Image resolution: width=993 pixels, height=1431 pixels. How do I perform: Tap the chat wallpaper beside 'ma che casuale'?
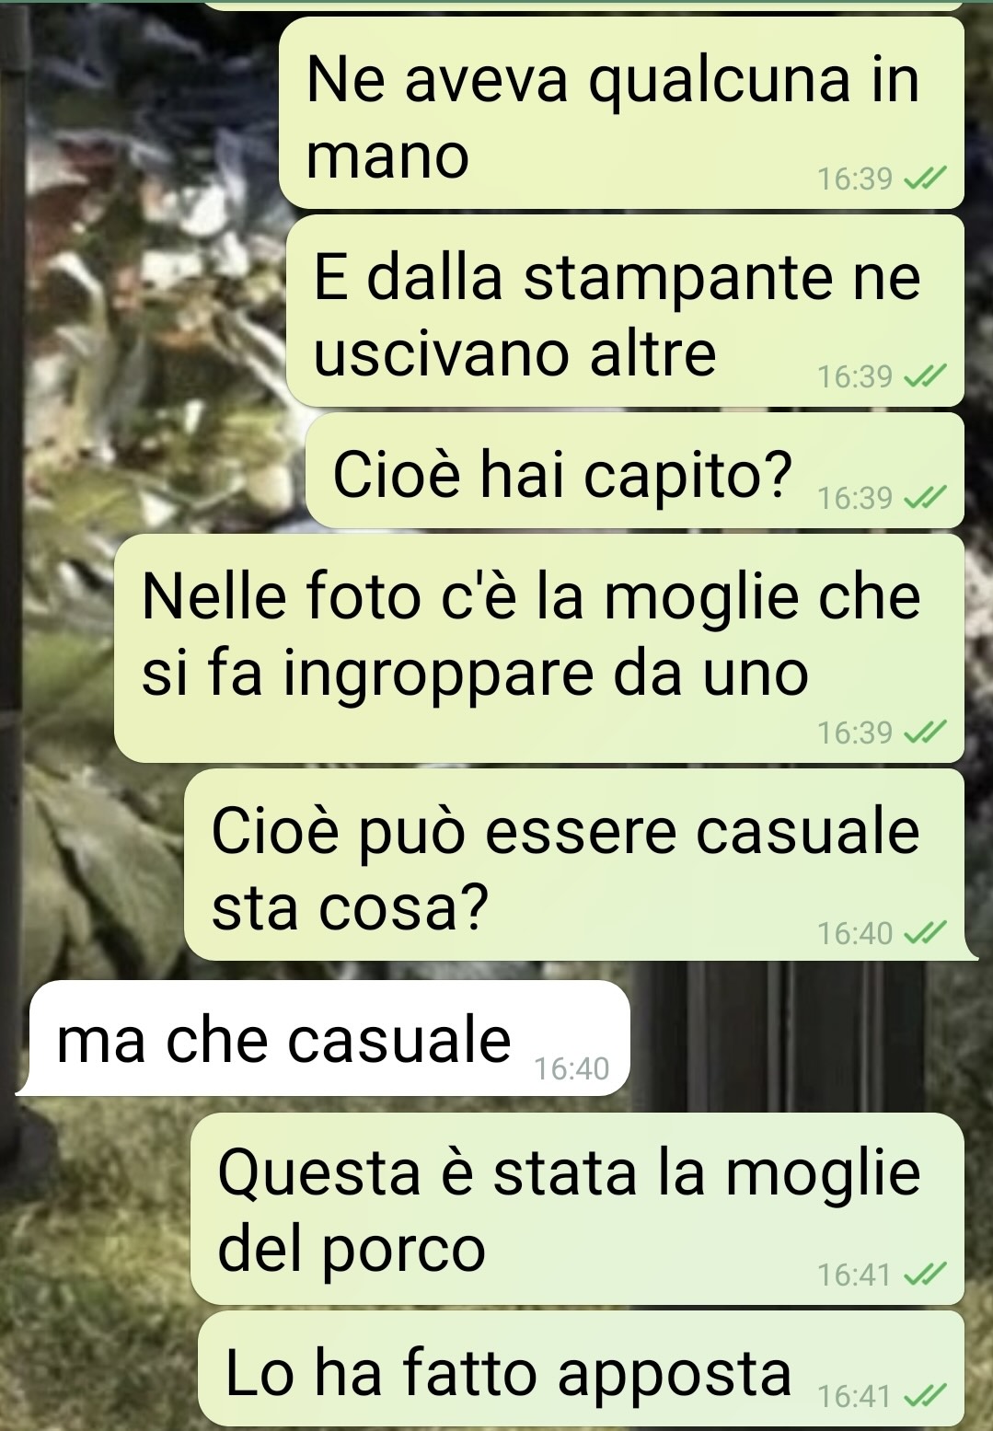pos(810,1038)
